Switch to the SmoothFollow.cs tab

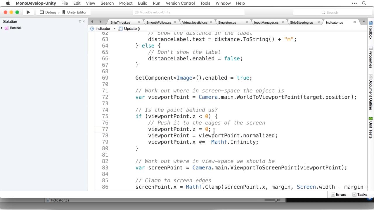[159, 22]
